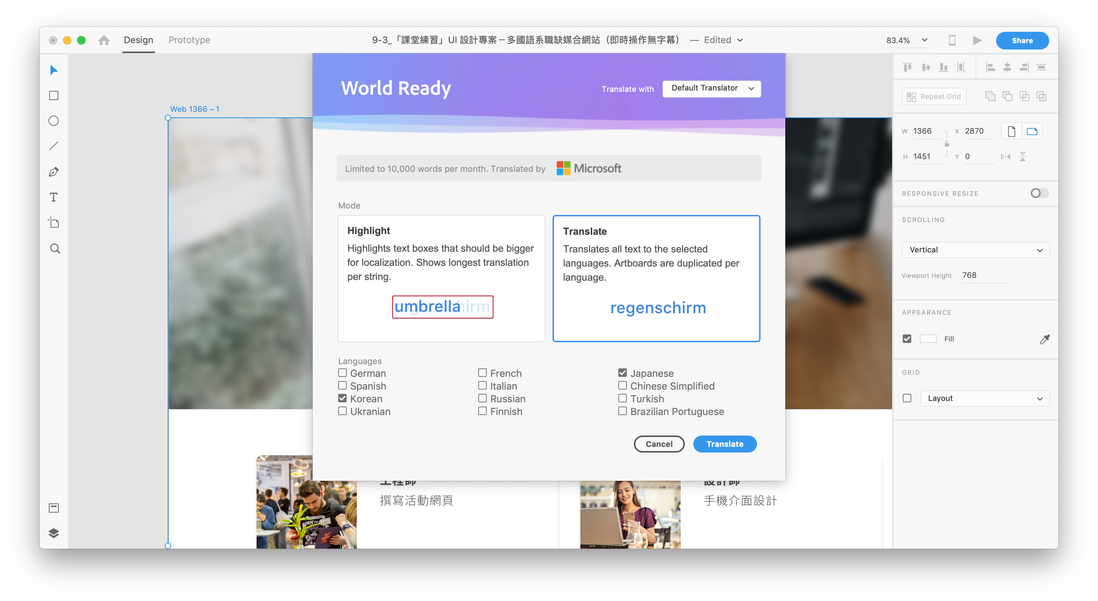Edit the X position field 2870
The width and height of the screenshot is (1098, 601).
click(979, 131)
